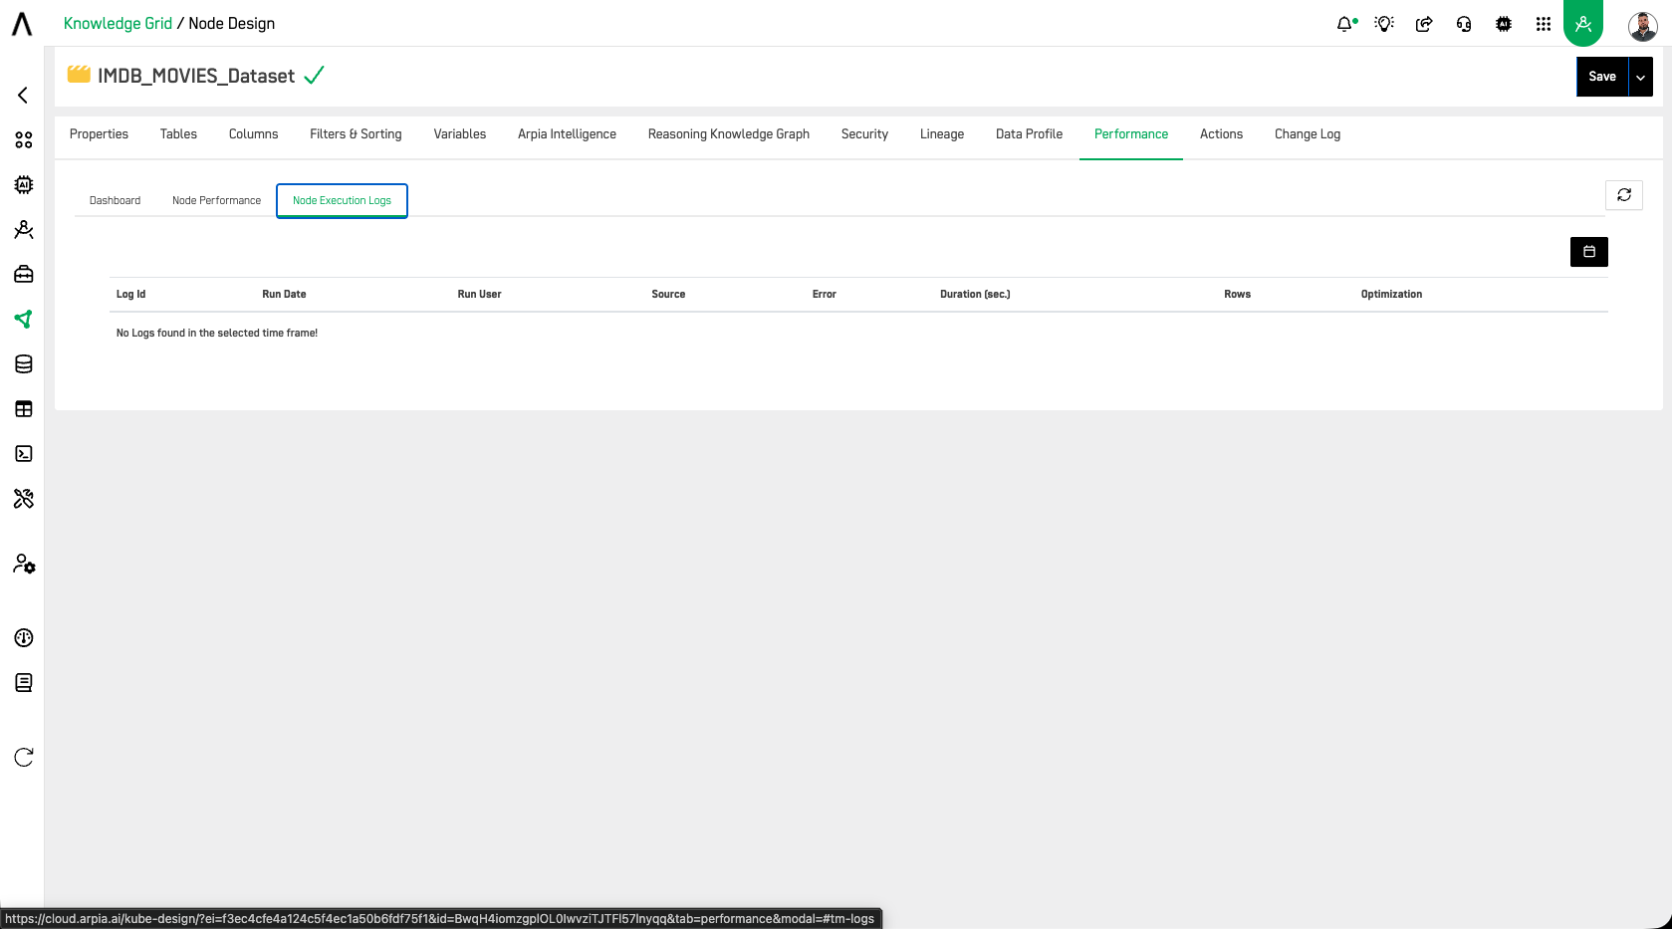Click the lightbulb ideas icon
Screen dimensions: 1672x929
1384,24
